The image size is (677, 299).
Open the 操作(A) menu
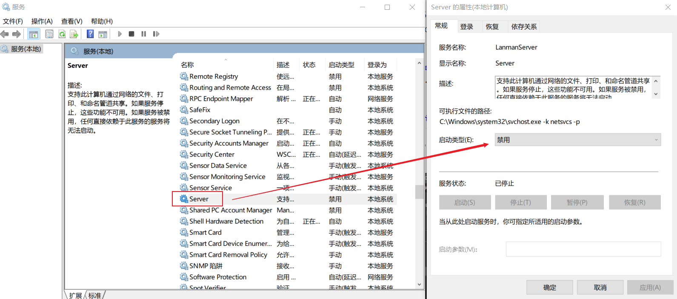(x=42, y=21)
